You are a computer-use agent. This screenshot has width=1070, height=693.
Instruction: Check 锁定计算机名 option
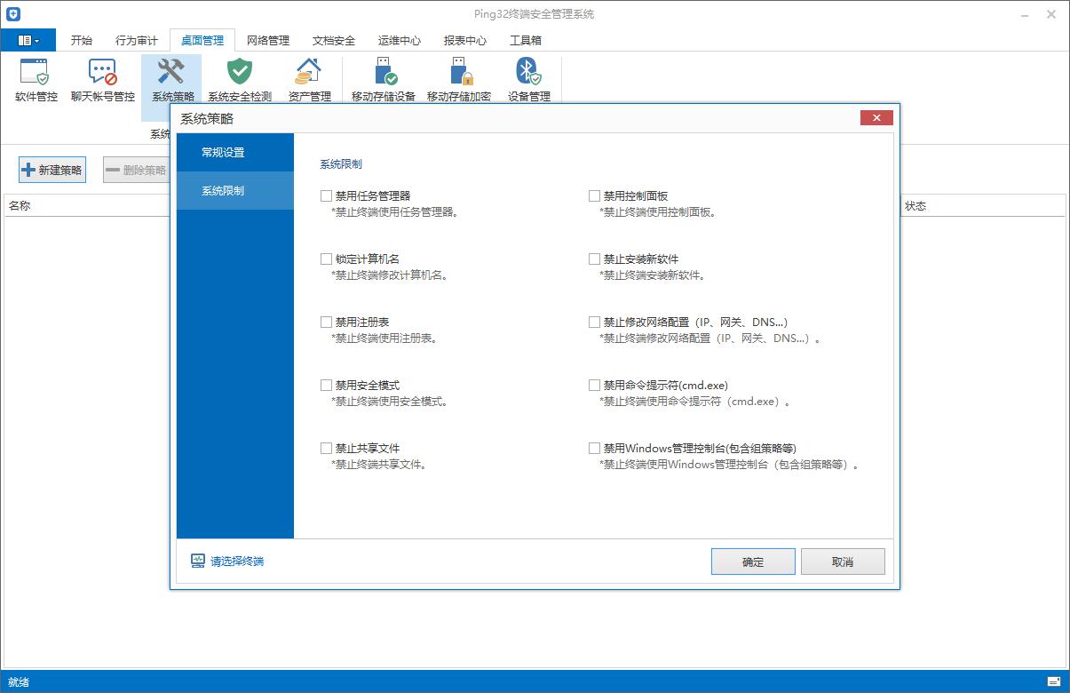326,259
